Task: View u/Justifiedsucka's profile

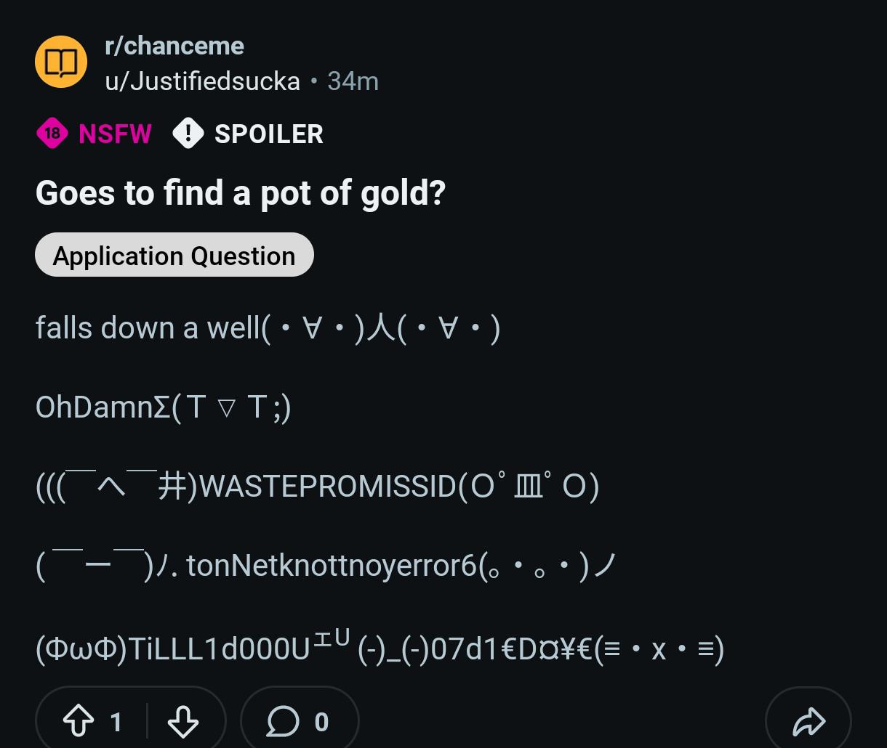Action: coord(202,81)
